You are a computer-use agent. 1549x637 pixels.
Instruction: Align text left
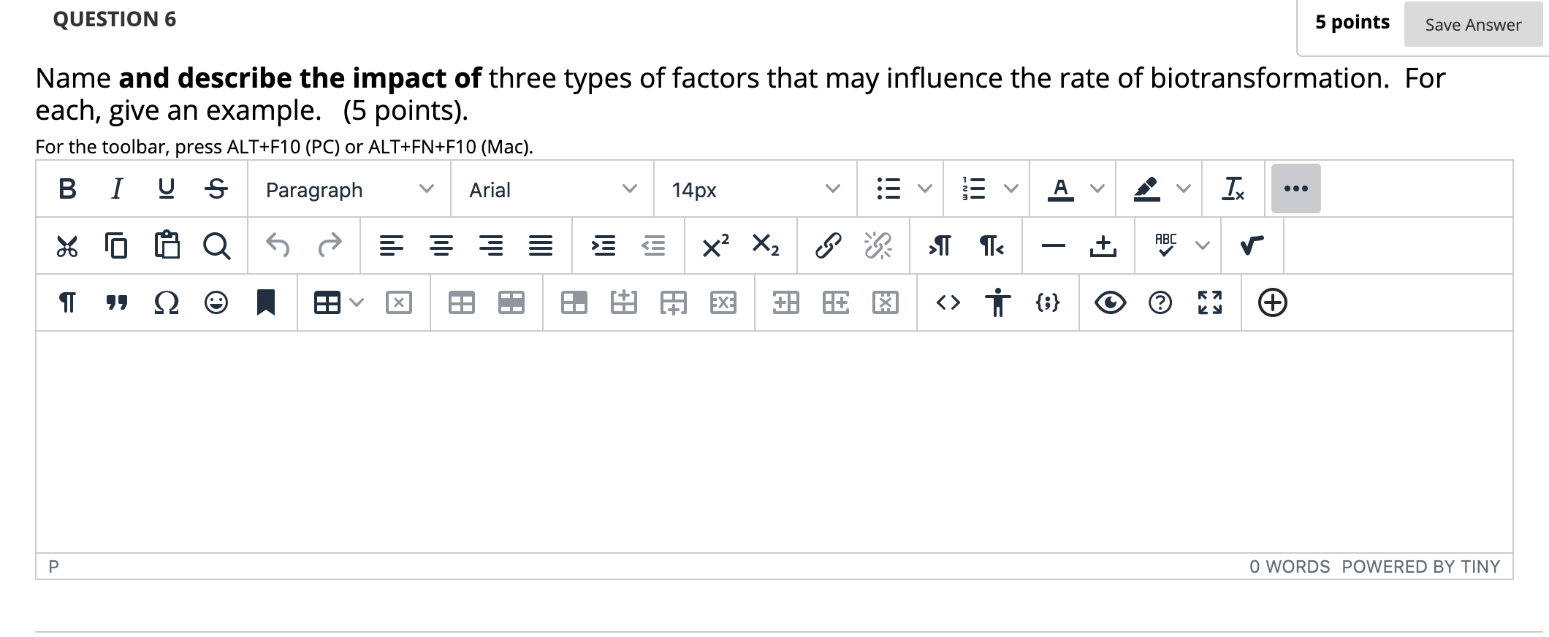[392, 245]
